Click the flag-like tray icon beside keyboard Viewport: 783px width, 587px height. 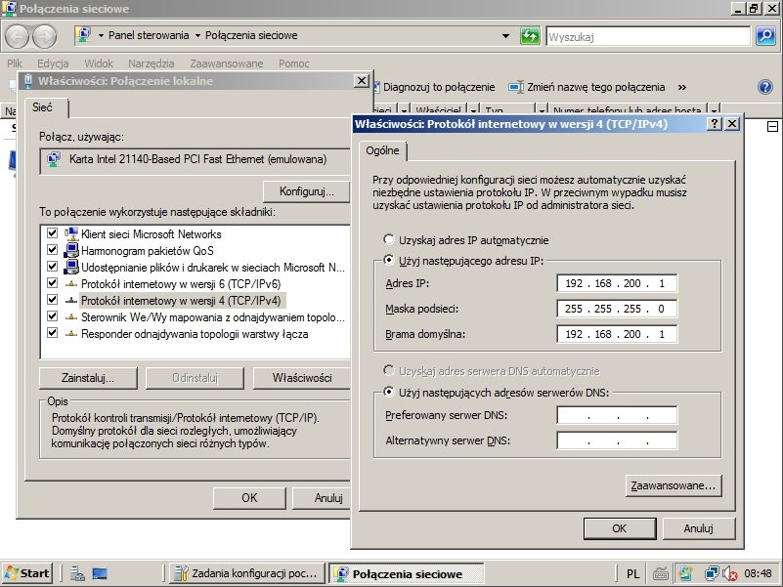point(685,573)
